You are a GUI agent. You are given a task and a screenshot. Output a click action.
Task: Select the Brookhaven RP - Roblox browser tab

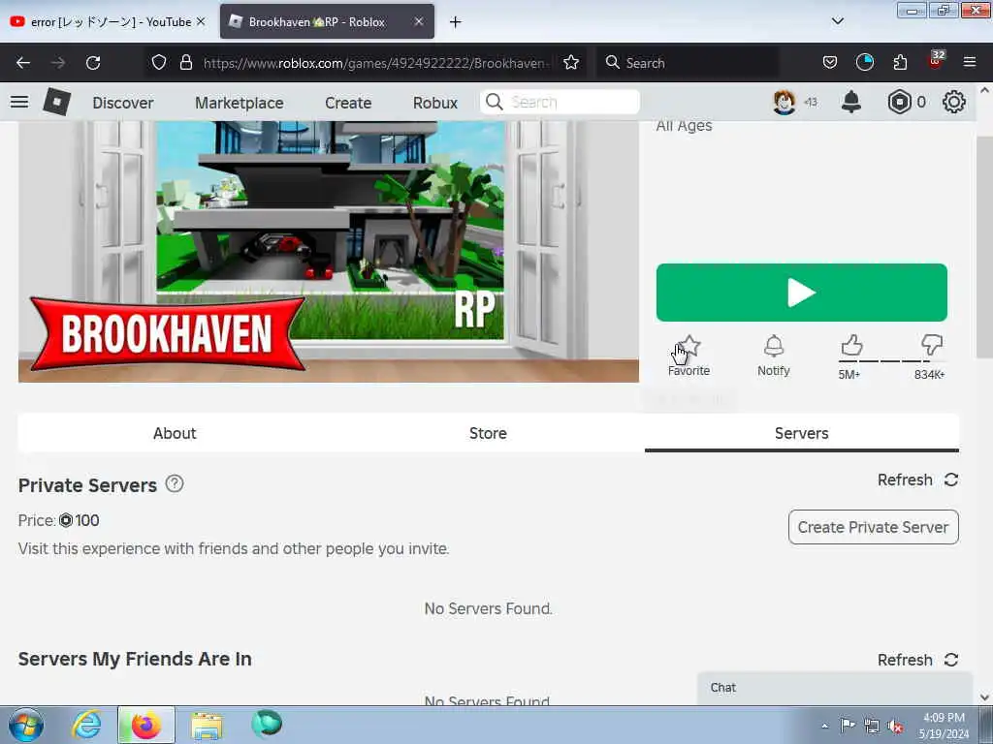(327, 21)
